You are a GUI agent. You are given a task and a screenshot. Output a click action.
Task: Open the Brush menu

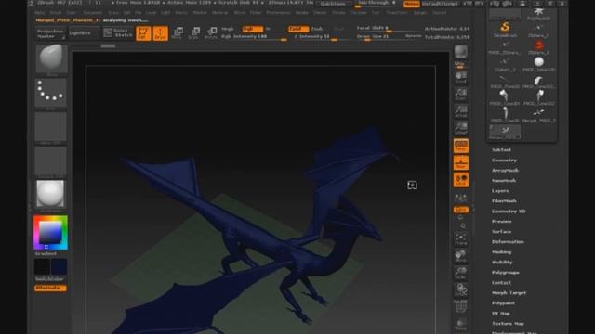click(56, 12)
